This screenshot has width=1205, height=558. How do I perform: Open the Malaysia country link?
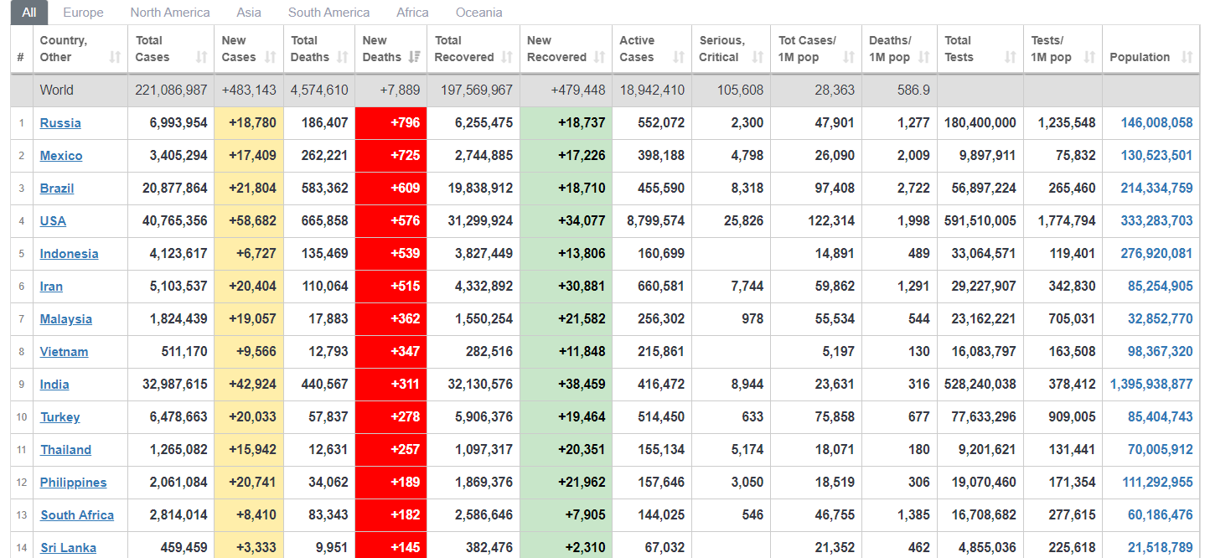[66, 319]
